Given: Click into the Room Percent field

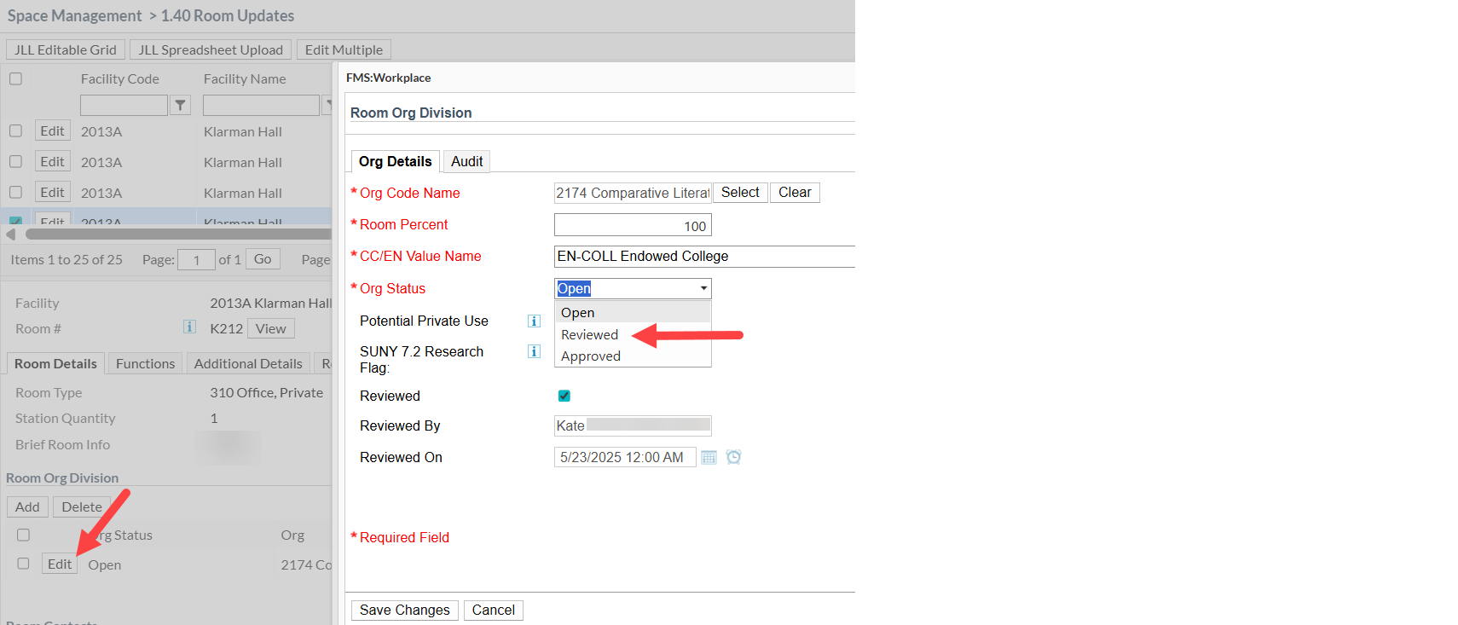Looking at the screenshot, I should (x=632, y=225).
